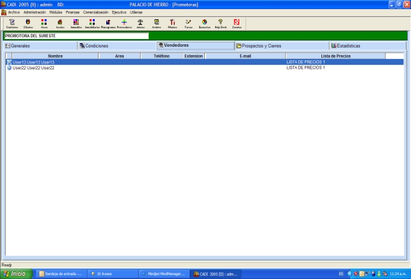Click the Encuestas toolbar icon

(x=204, y=24)
